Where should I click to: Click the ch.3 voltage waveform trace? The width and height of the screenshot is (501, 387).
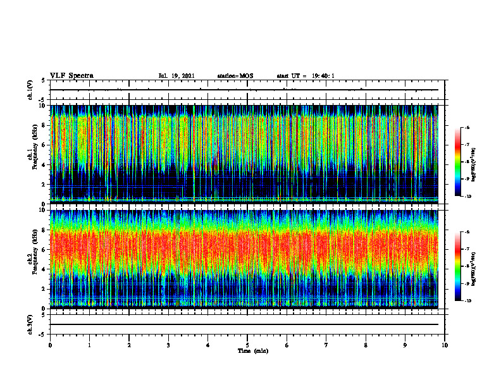coord(244,324)
